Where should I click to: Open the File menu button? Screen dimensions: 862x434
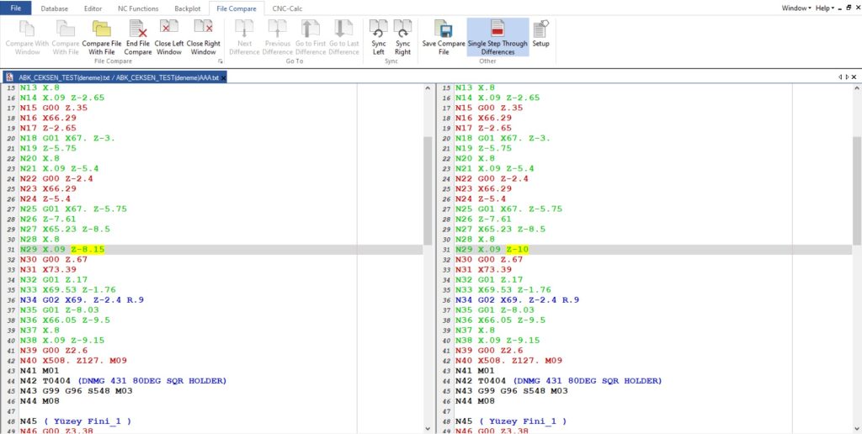(16, 8)
